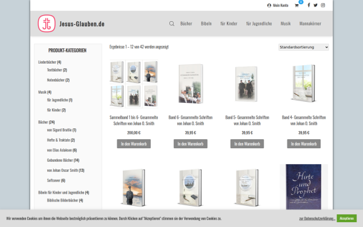This screenshot has height=227, width=363.
Task: Open the shopping cart icon
Action: tap(296, 5)
